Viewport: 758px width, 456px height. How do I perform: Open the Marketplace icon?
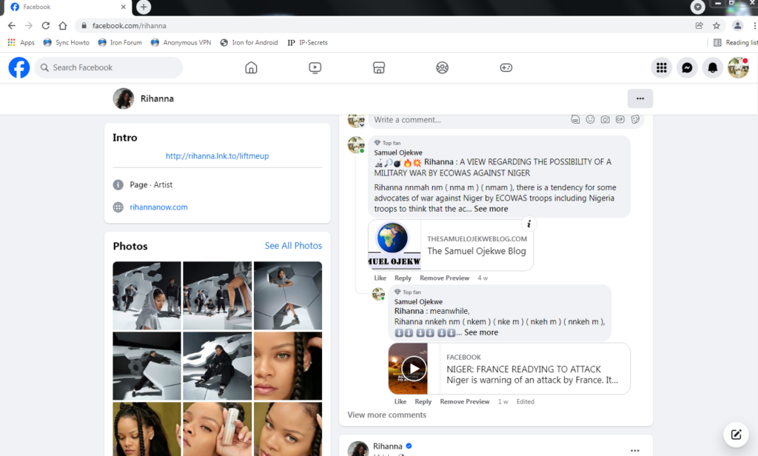tap(378, 67)
